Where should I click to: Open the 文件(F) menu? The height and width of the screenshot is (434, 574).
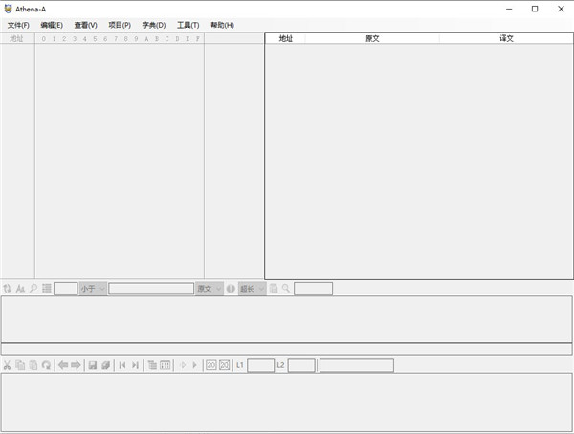click(18, 25)
